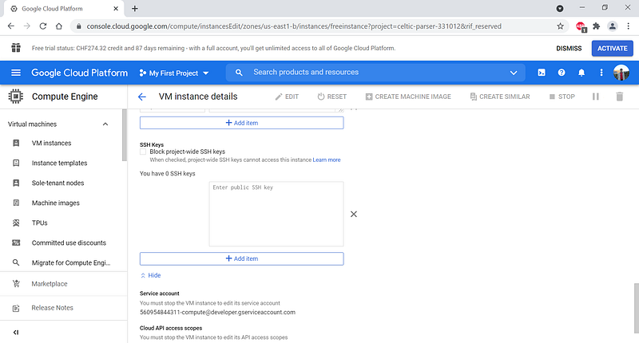Click the sidebar vertical scrollbar
The height and width of the screenshot is (343, 639).
coord(125,135)
